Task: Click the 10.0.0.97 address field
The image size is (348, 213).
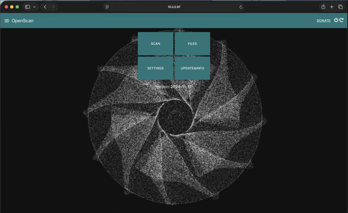Action: tap(174, 7)
